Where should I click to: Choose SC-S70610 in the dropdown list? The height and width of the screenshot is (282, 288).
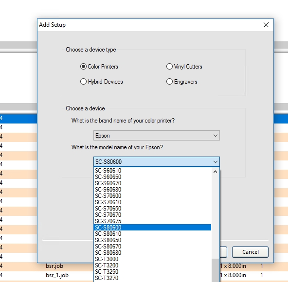[x=152, y=202]
